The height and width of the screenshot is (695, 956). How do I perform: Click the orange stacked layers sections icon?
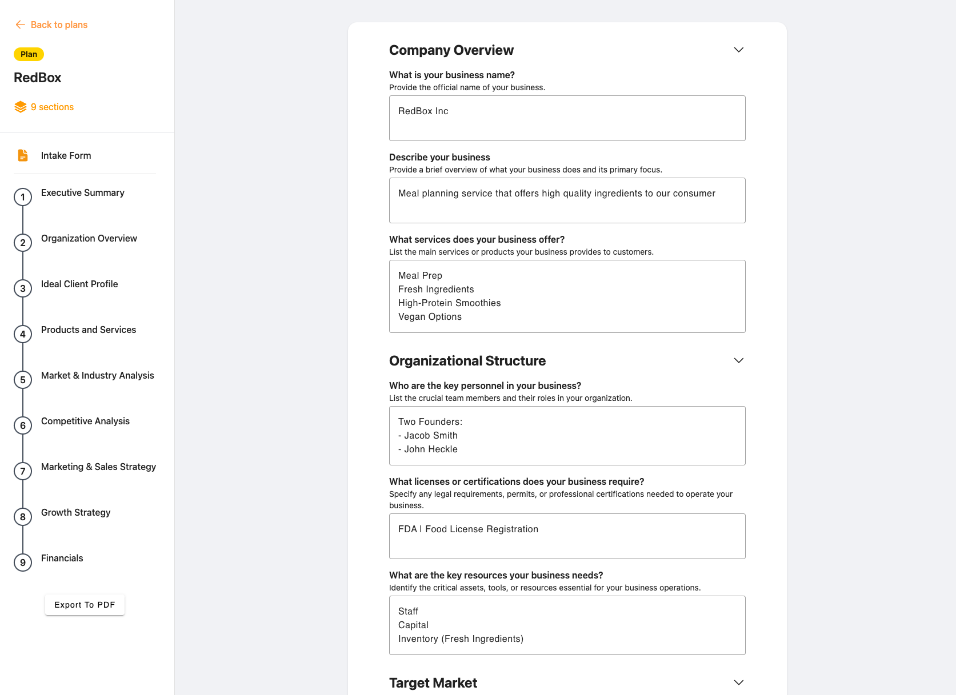click(21, 107)
